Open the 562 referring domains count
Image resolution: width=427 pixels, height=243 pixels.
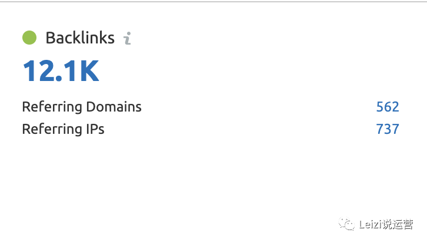388,107
